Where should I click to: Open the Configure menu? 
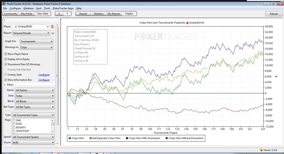click(x=15, y=9)
